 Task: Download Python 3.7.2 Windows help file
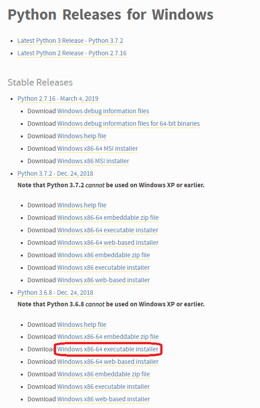(x=81, y=205)
